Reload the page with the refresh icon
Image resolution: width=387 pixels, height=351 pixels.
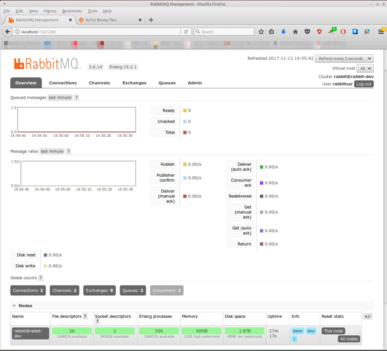(x=186, y=31)
